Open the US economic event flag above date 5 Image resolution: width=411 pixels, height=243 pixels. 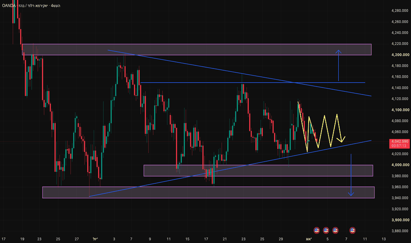326,230
